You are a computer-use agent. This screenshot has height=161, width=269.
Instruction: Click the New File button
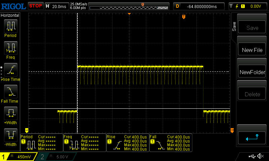point(252,50)
